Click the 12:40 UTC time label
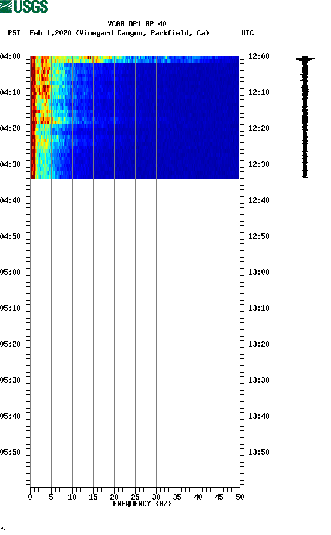Screen dimensions: 331x535 click(258, 200)
